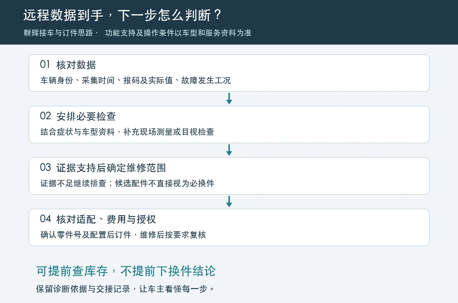This screenshot has height=303, width=458.
Task: Click the 核对数据 step heading
Action: 76,65
